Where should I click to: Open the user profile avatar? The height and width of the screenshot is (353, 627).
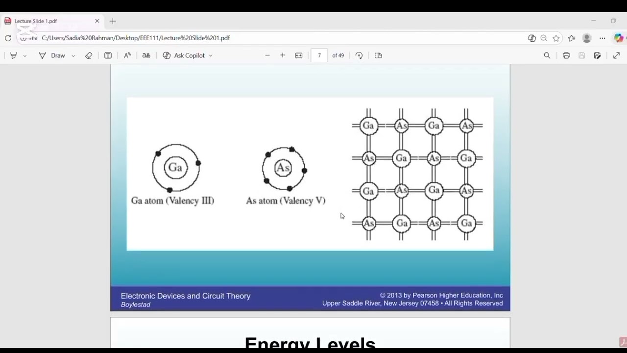[x=587, y=38]
